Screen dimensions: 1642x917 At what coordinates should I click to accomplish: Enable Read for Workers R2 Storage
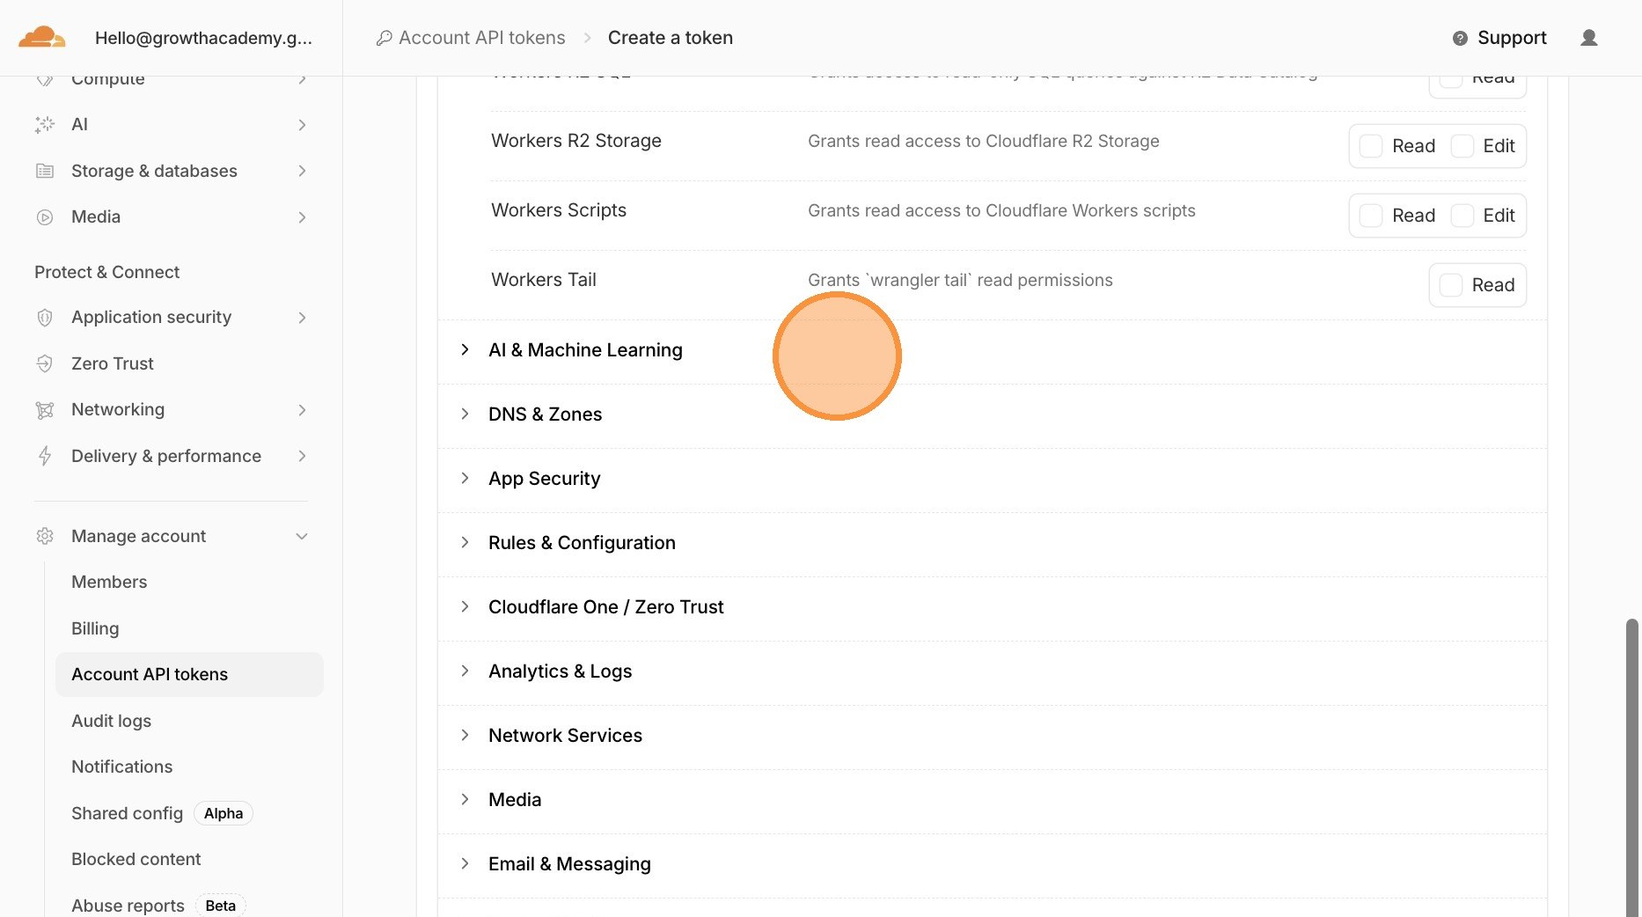coord(1371,146)
